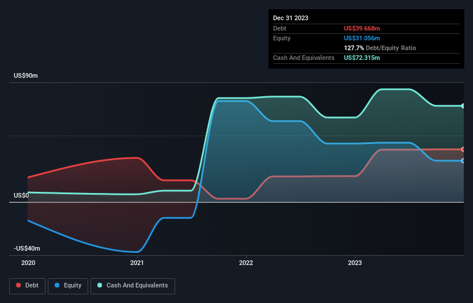Screen dimensions: 473x303
Task: Click Cash And Equivalents label in tooltip
Action: [304, 58]
